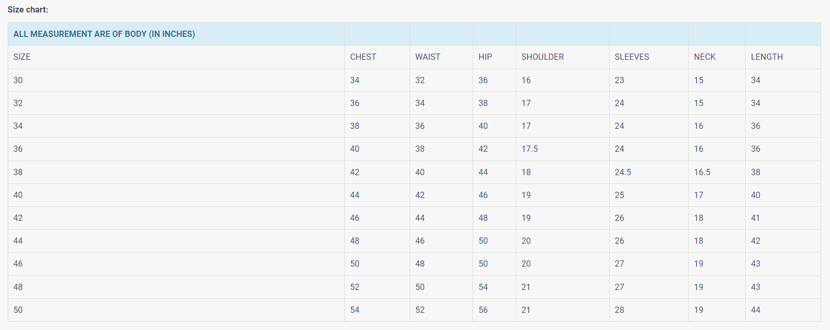Select size 30 row label

coord(18,81)
